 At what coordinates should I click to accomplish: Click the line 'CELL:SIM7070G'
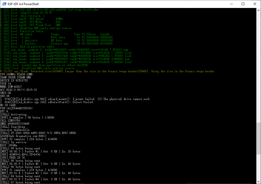pyautogui.click(x=10, y=121)
